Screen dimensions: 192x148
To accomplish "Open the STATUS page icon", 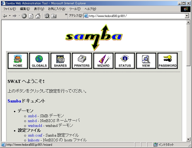I will tap(125, 61).
